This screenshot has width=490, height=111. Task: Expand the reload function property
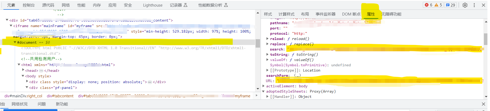click(x=267, y=39)
